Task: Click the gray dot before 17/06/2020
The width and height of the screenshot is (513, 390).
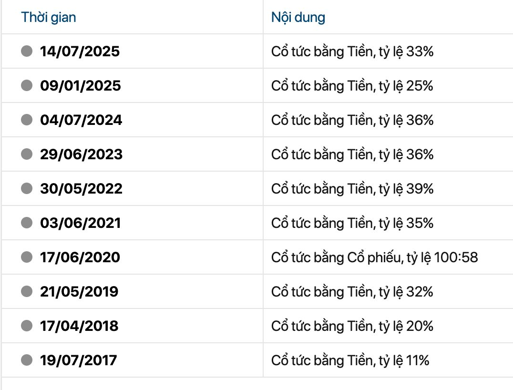Action: (27, 257)
